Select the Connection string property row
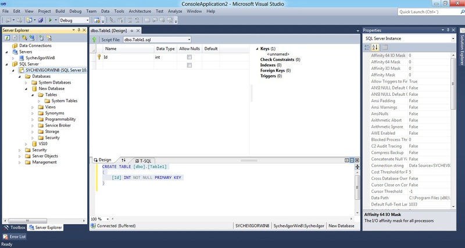Image resolution: width=465 pixels, height=248 pixels. [x=410, y=166]
